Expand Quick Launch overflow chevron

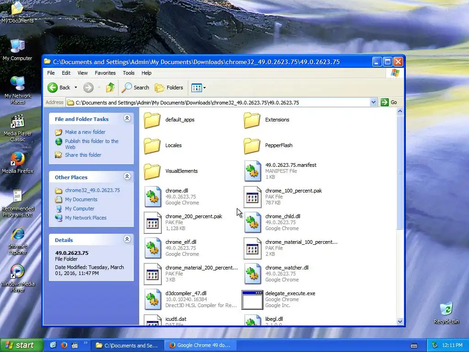[x=86, y=343]
